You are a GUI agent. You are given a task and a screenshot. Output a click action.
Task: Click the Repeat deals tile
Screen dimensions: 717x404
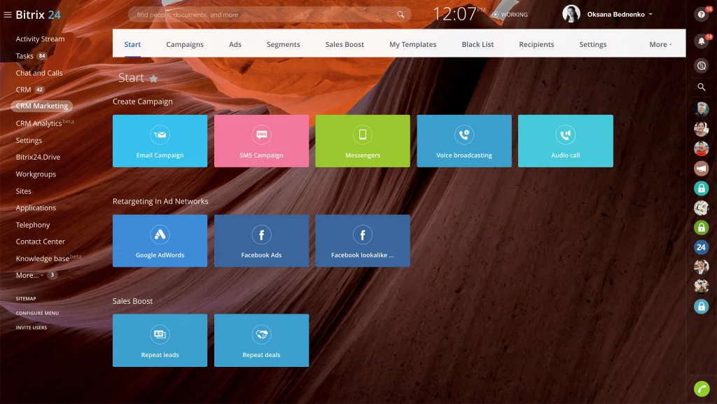pyautogui.click(x=261, y=340)
